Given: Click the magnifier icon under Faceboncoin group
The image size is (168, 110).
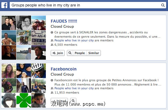Looking at the screenshot, I should click(73, 101).
